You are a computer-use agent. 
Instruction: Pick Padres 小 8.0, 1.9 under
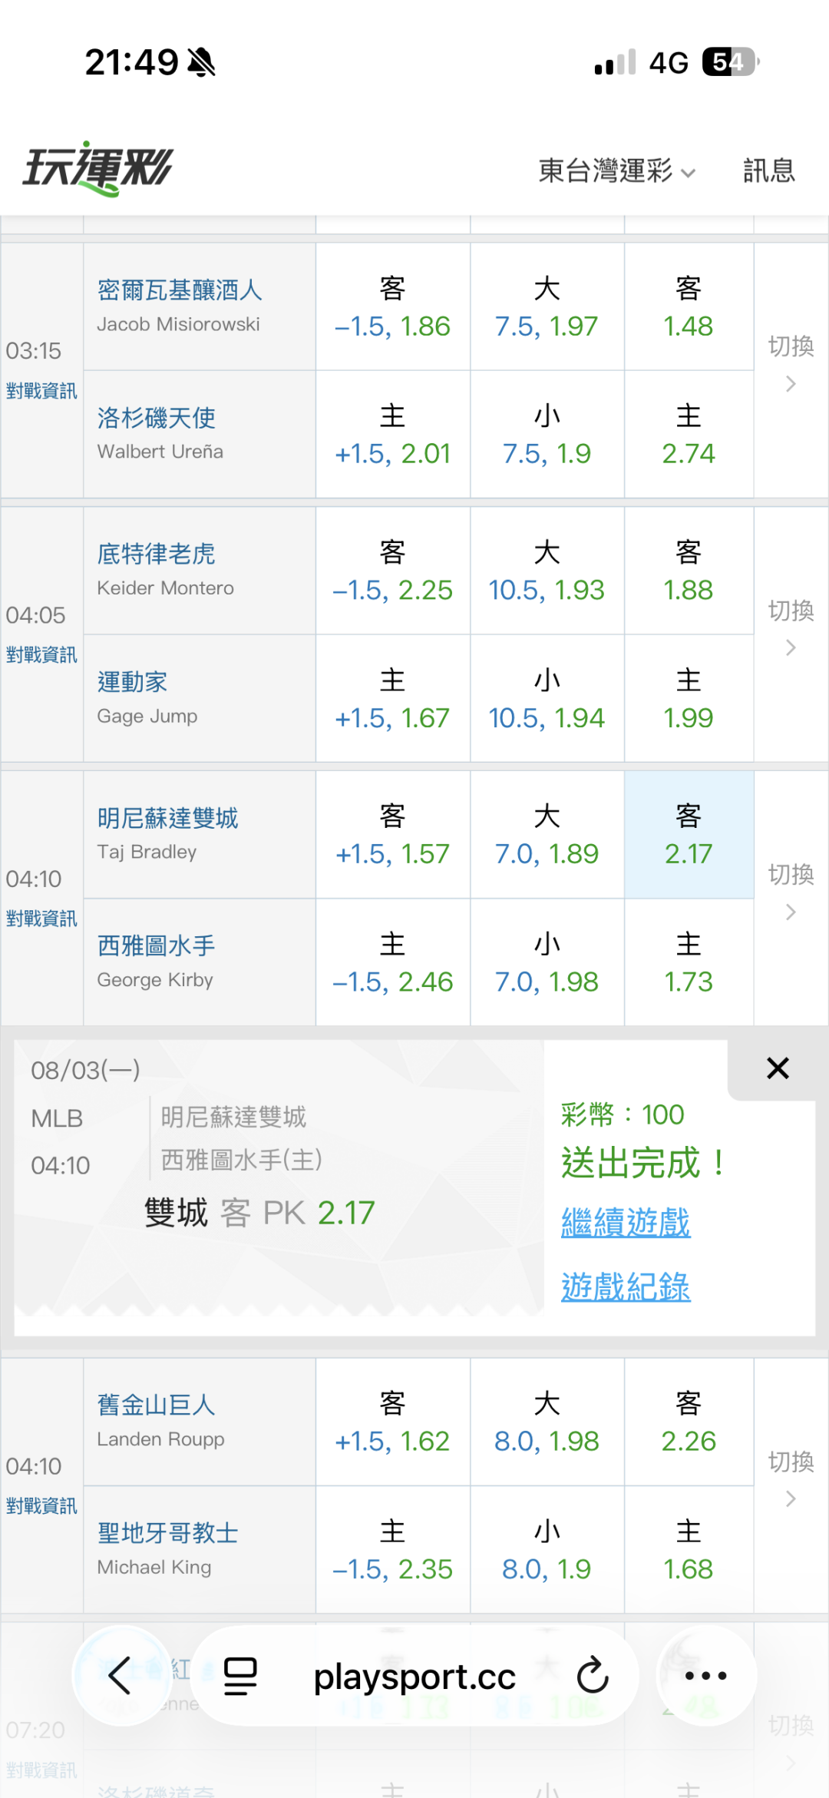coord(547,1550)
